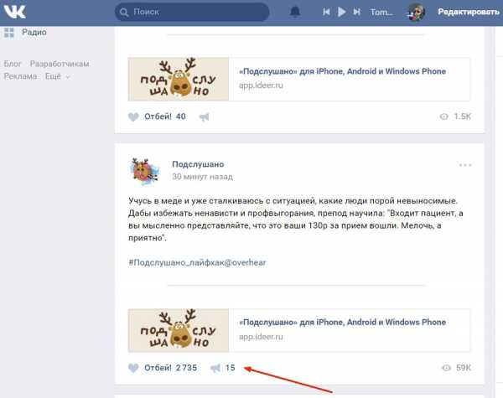Open notifications bell icon
503x398 pixels.
(x=295, y=12)
